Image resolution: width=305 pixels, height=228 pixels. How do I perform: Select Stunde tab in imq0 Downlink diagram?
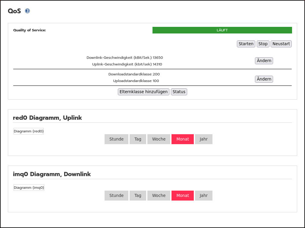pos(116,195)
